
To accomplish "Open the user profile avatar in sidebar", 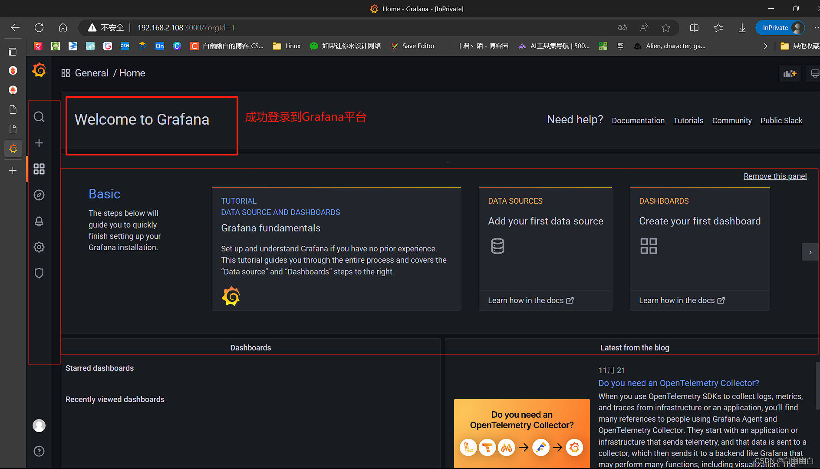I will click(39, 426).
